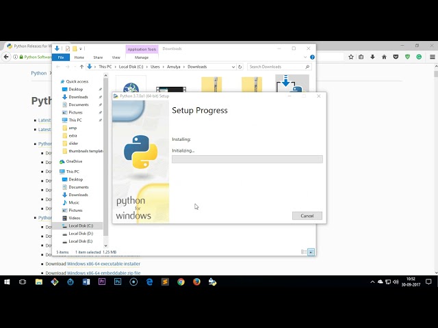Open Music under This PC

74,202
